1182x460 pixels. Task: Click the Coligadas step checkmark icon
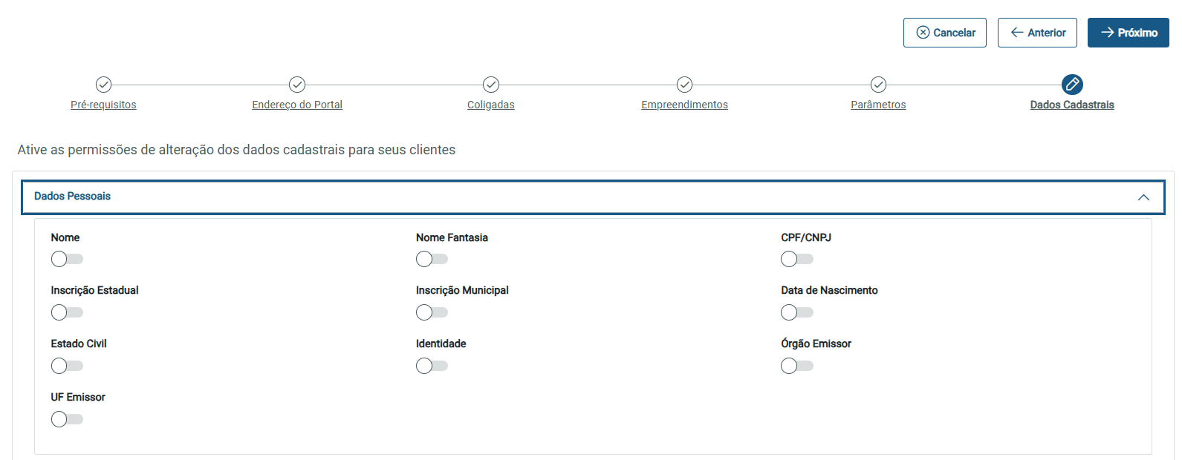(x=491, y=85)
